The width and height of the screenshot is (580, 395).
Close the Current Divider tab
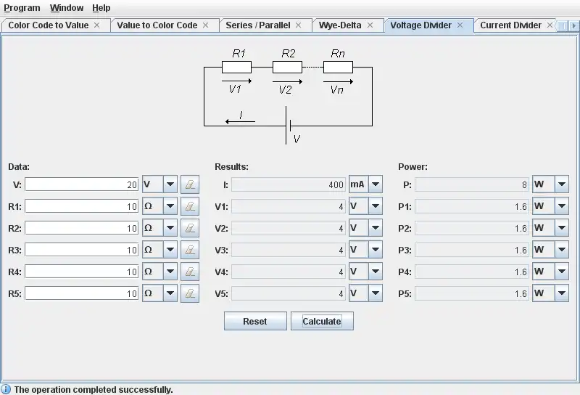(x=550, y=25)
